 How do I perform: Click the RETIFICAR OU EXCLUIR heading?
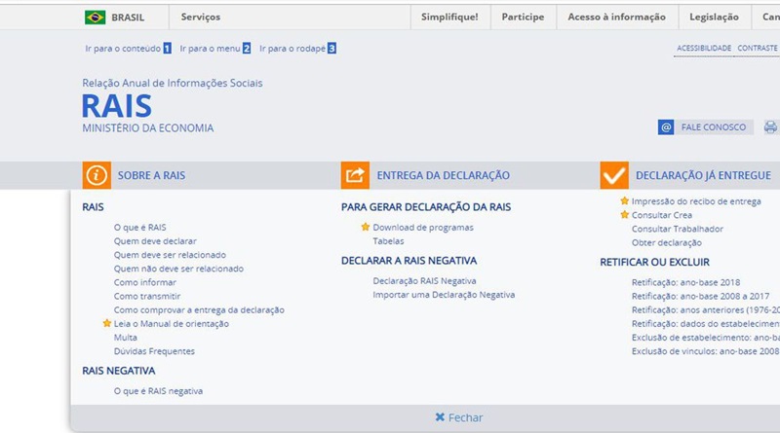click(x=654, y=262)
